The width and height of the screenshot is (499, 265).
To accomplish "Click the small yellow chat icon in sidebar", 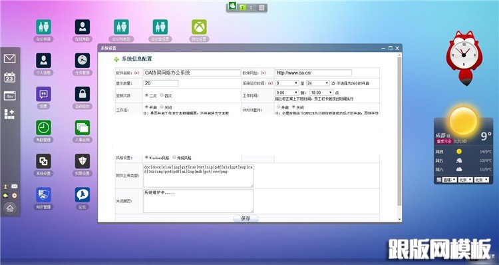I will point(5,196).
